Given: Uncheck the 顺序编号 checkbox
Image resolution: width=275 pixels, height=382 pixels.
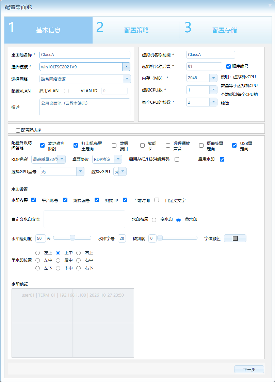Looking at the screenshot, I should pyautogui.click(x=228, y=67).
